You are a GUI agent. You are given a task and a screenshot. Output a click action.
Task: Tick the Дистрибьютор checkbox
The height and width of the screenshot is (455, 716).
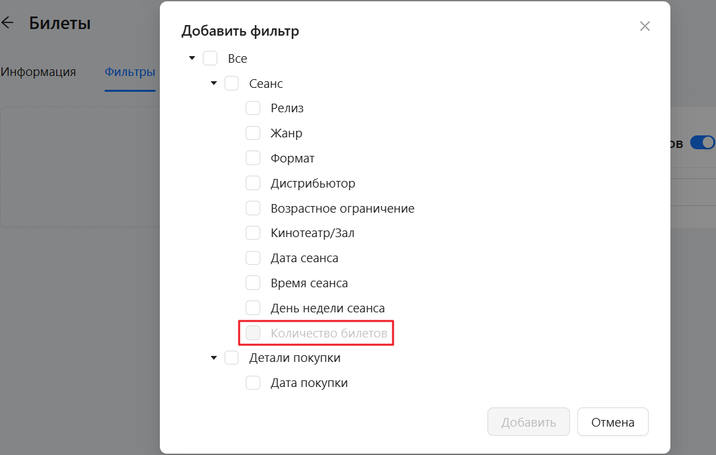pos(253,183)
